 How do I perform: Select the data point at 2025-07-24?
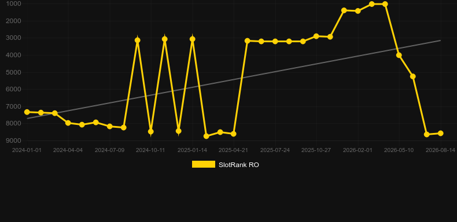[275, 42]
